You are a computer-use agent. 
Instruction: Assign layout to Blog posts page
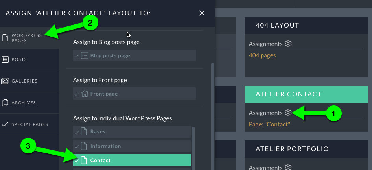(134, 55)
